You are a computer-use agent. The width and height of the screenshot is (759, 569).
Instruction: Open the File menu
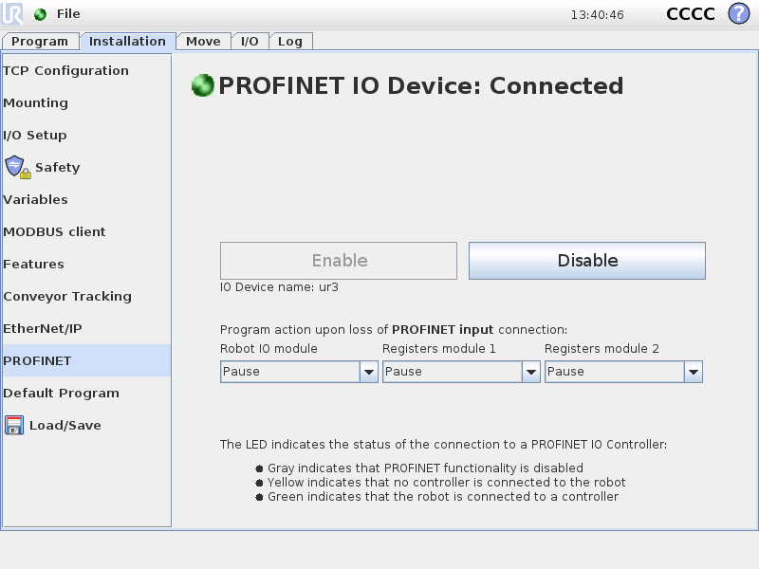68,14
